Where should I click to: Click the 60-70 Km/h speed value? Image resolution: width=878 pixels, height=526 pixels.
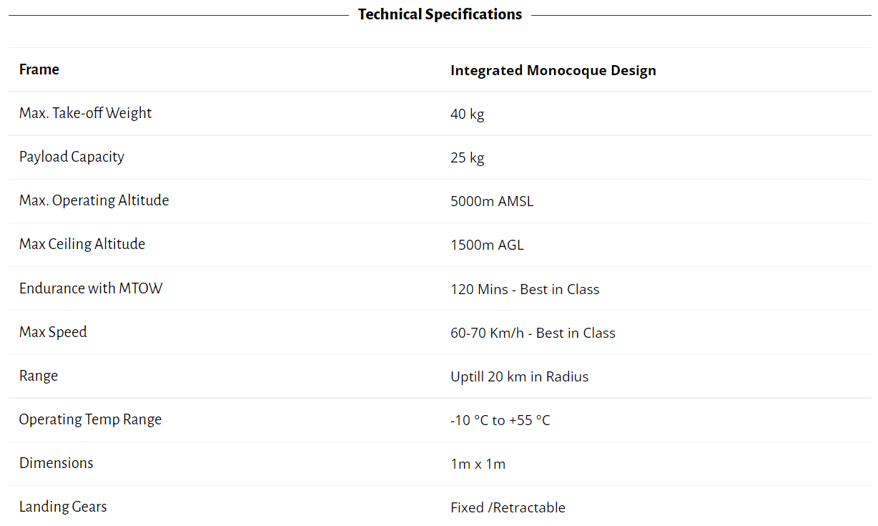(533, 333)
